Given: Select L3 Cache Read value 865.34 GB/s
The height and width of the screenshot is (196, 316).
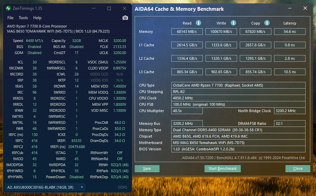Looking at the screenshot, I should point(187,72).
